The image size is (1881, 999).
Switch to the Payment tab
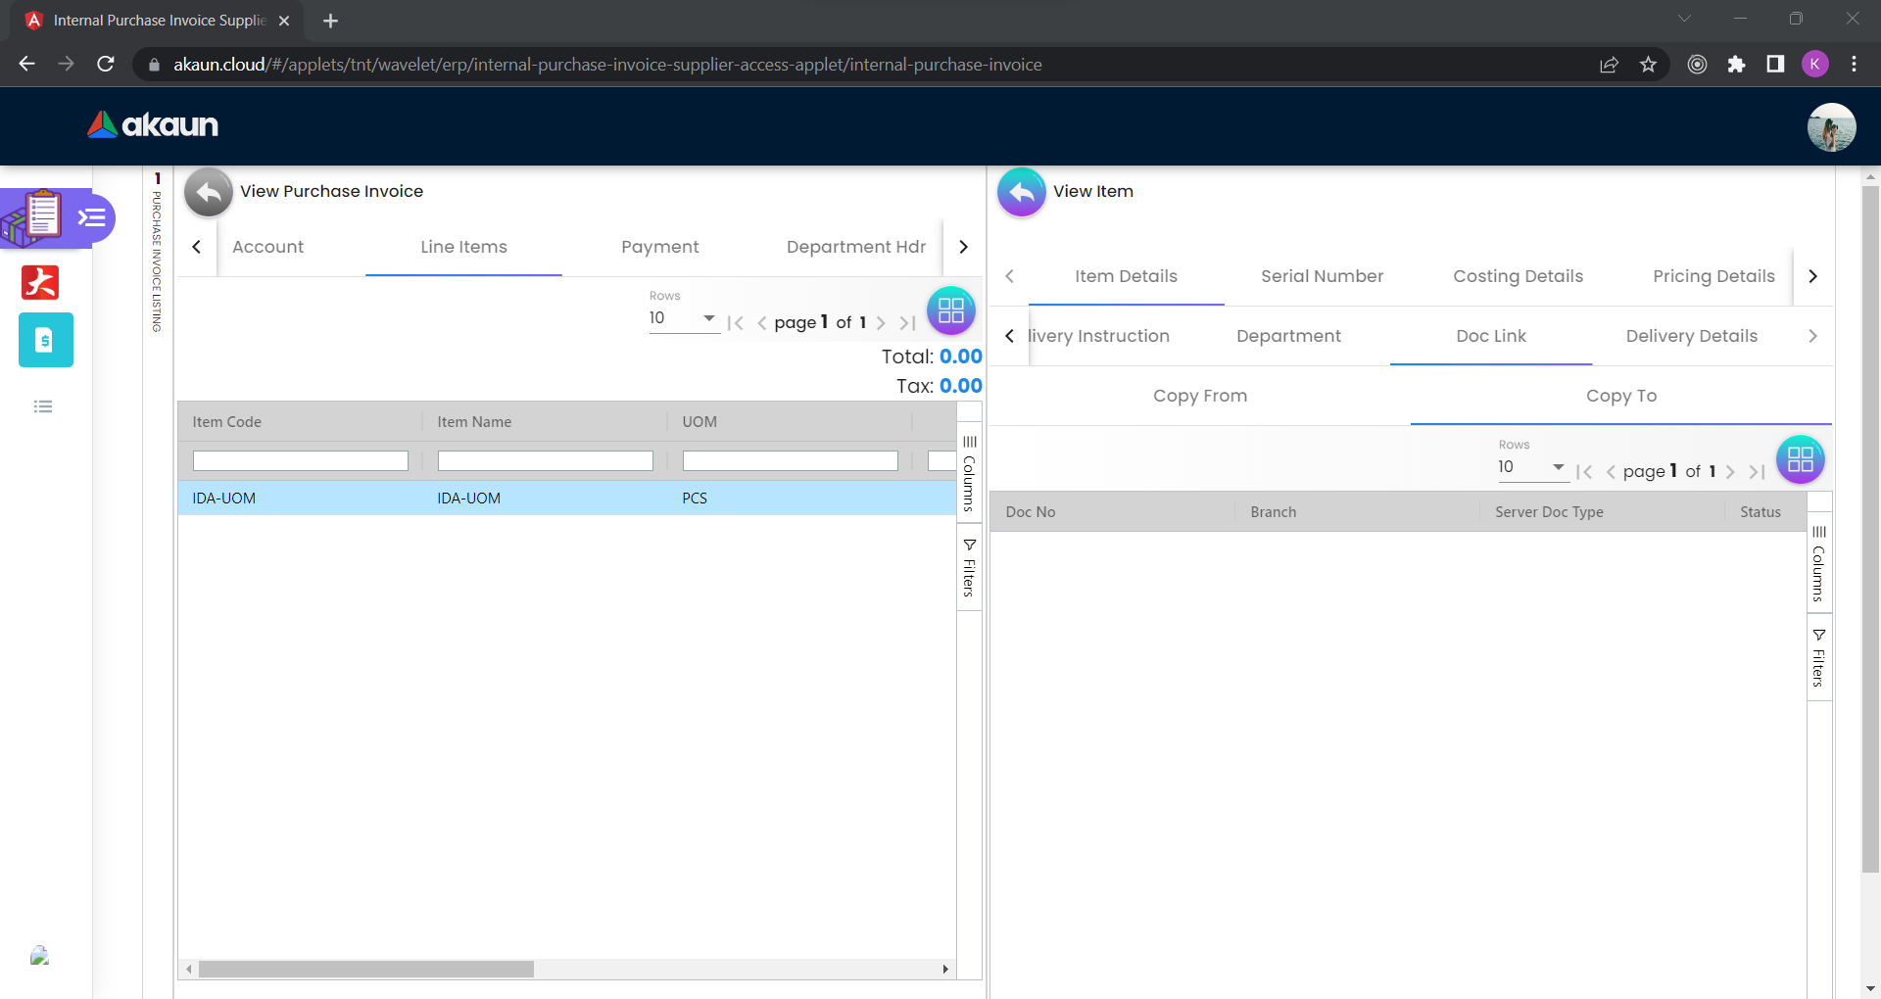[x=659, y=247]
